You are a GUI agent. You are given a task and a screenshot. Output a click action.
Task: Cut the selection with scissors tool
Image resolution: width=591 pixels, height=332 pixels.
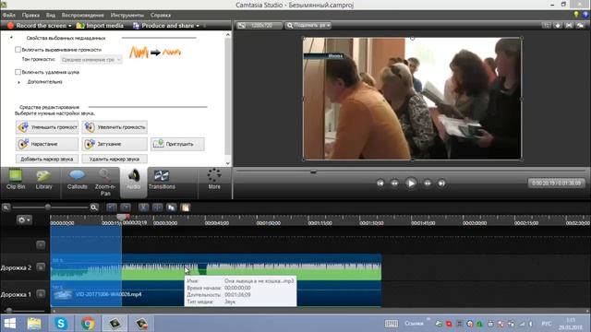point(144,207)
